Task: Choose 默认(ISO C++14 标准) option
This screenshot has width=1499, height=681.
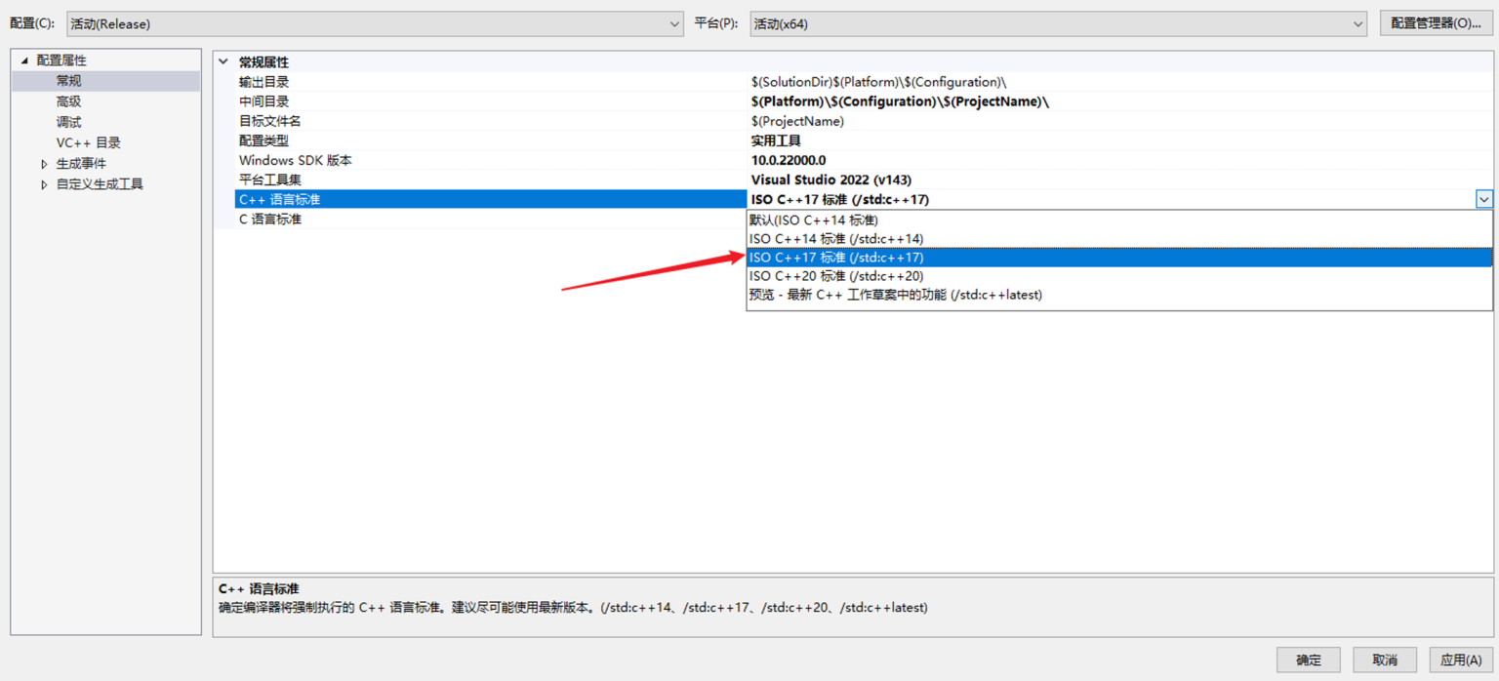Action: [813, 220]
